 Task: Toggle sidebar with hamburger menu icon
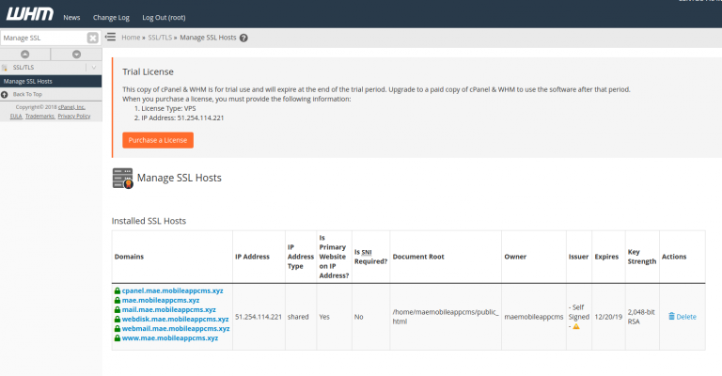point(110,38)
